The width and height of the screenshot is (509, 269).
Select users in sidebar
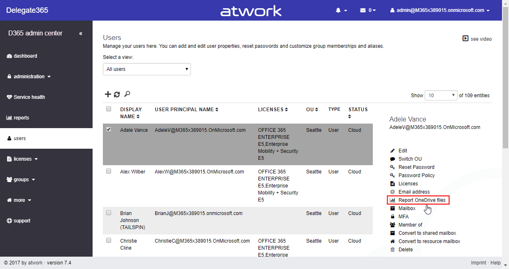click(46, 138)
